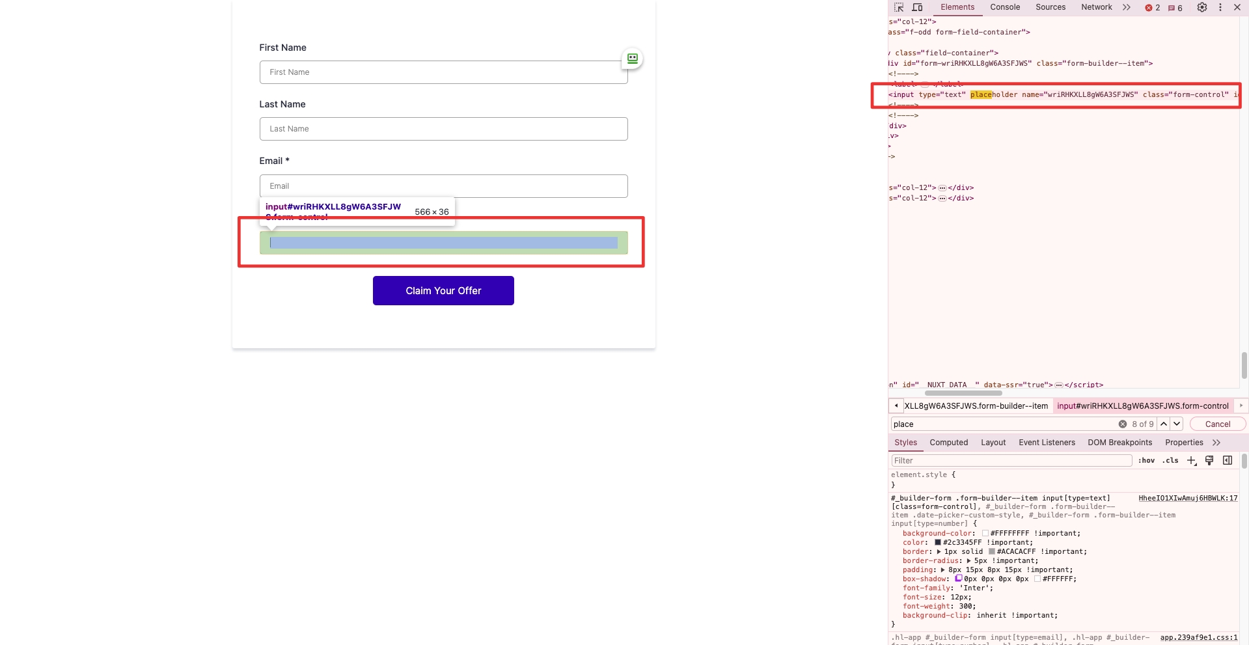Screen dimensions: 1249x645
Task: Click the issues count badge
Action: click(x=1175, y=8)
